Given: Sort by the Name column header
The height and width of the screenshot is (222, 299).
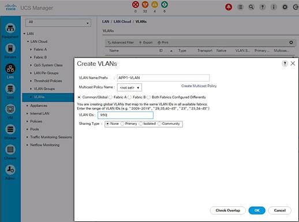Looking at the screenshot, I should pos(114,50).
